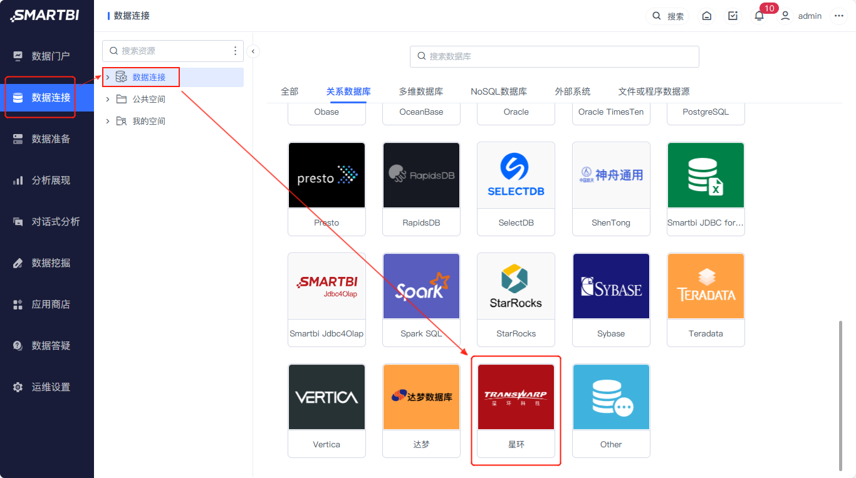
Task: Open the 数据门户 sidebar section
Action: (47, 56)
